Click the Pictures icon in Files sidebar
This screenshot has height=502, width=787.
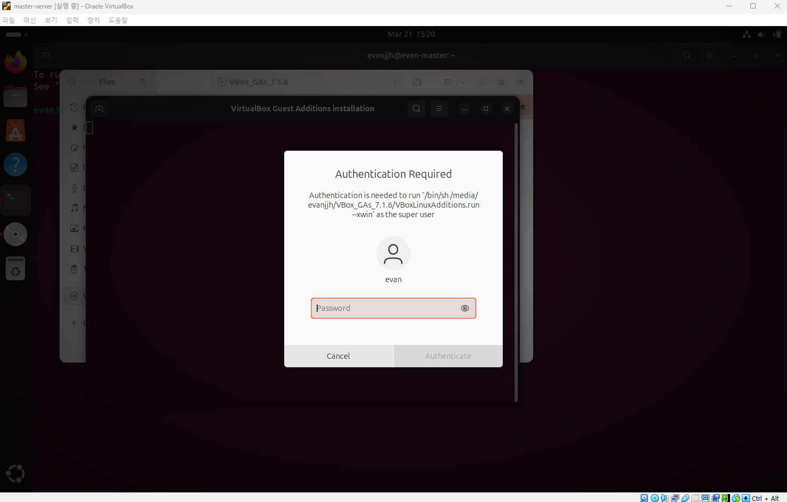74,228
